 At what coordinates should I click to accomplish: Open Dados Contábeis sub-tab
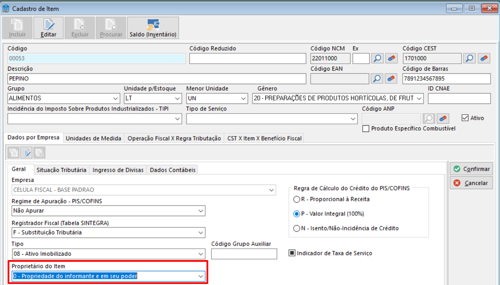coord(173,170)
